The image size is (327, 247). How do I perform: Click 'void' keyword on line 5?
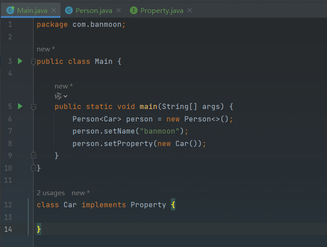(126, 107)
